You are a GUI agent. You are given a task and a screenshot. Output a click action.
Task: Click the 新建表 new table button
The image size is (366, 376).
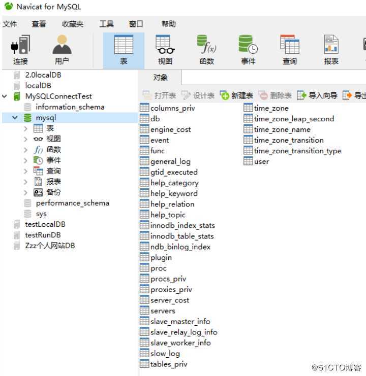click(236, 95)
